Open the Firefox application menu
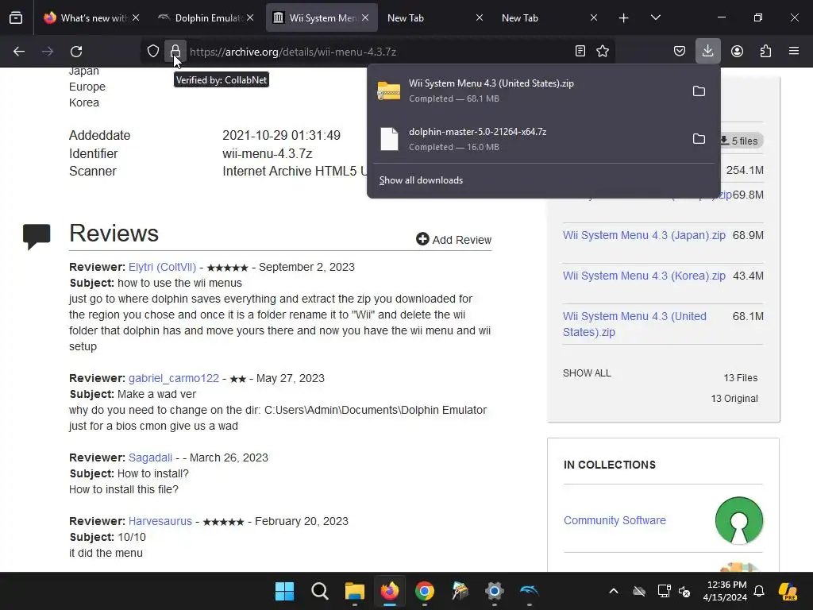 pos(794,51)
